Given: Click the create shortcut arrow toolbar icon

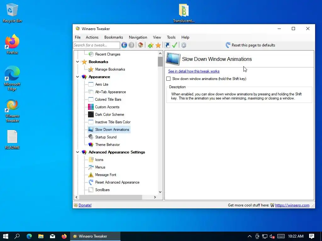Looking at the screenshot, I should (x=167, y=45).
